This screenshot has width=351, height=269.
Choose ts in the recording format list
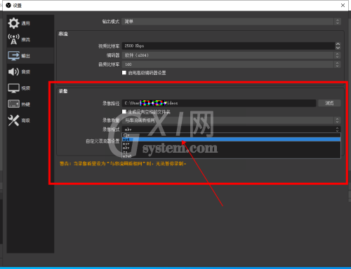(x=231, y=152)
